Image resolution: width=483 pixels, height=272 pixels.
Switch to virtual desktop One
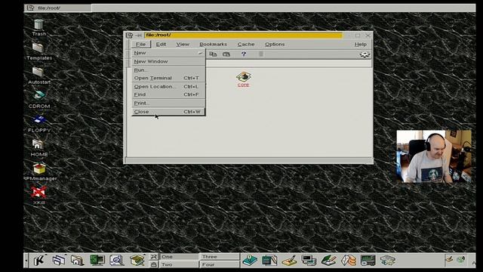179,257
